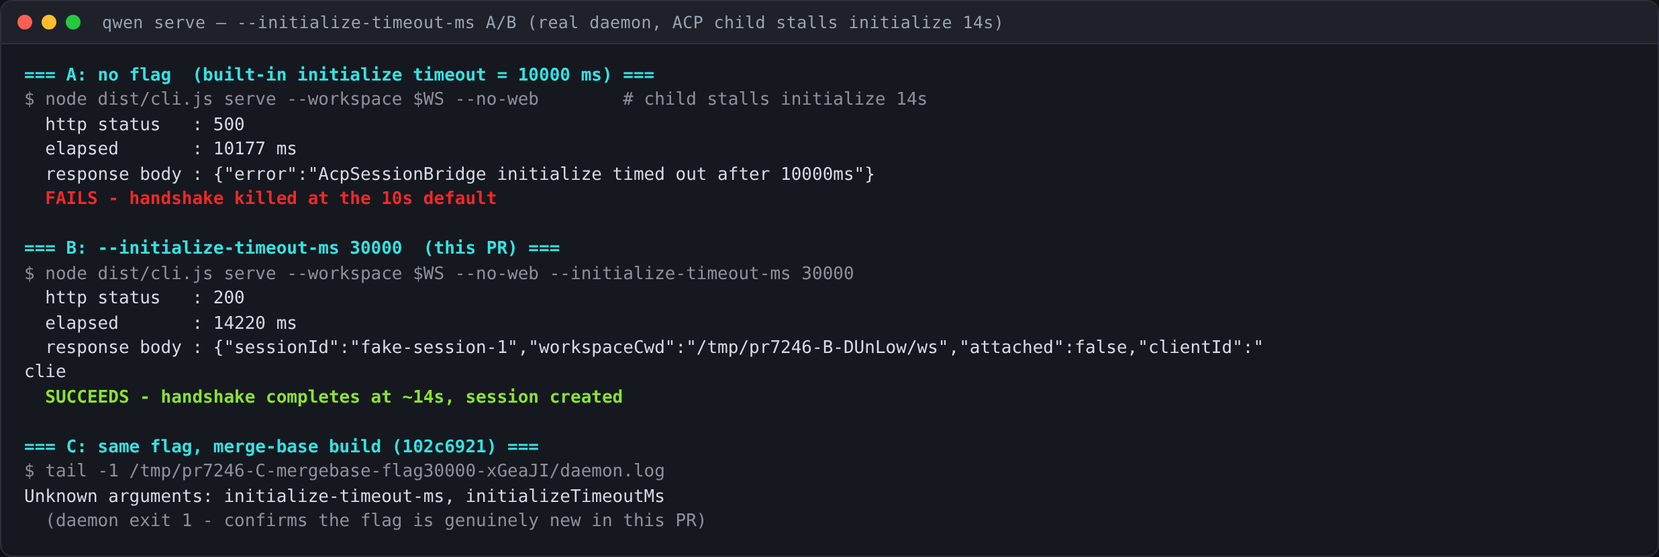1659x557 pixels.
Task: Click the red close window button
Action: tap(25, 22)
